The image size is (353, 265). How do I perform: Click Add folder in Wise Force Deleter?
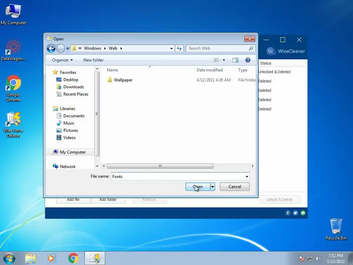108,200
